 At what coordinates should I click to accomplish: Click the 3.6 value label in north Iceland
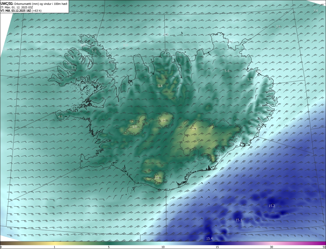(x=160, y=86)
